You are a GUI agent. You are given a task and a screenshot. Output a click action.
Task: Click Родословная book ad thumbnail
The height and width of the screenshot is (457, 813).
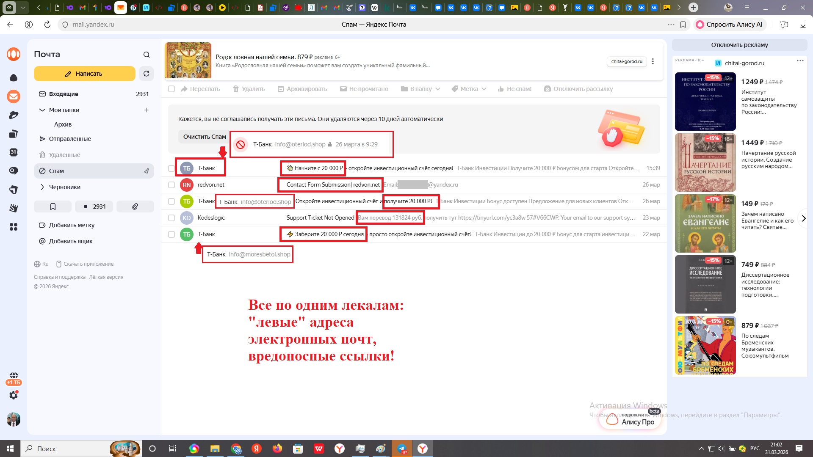[x=188, y=60]
